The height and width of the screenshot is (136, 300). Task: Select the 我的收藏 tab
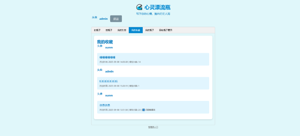point(136,30)
